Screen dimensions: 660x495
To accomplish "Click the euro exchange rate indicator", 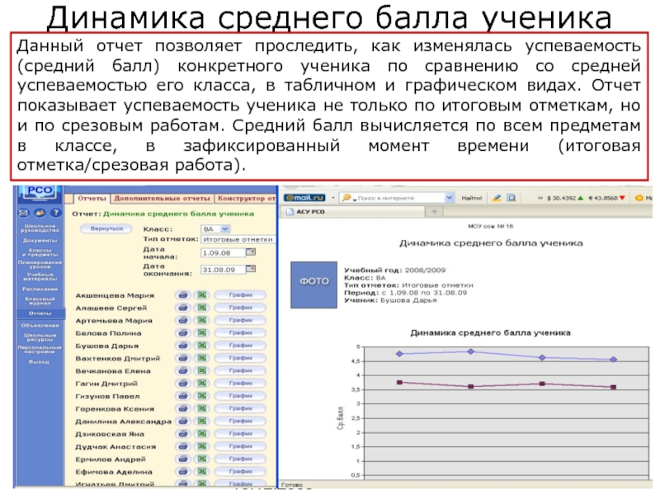I will click(606, 198).
